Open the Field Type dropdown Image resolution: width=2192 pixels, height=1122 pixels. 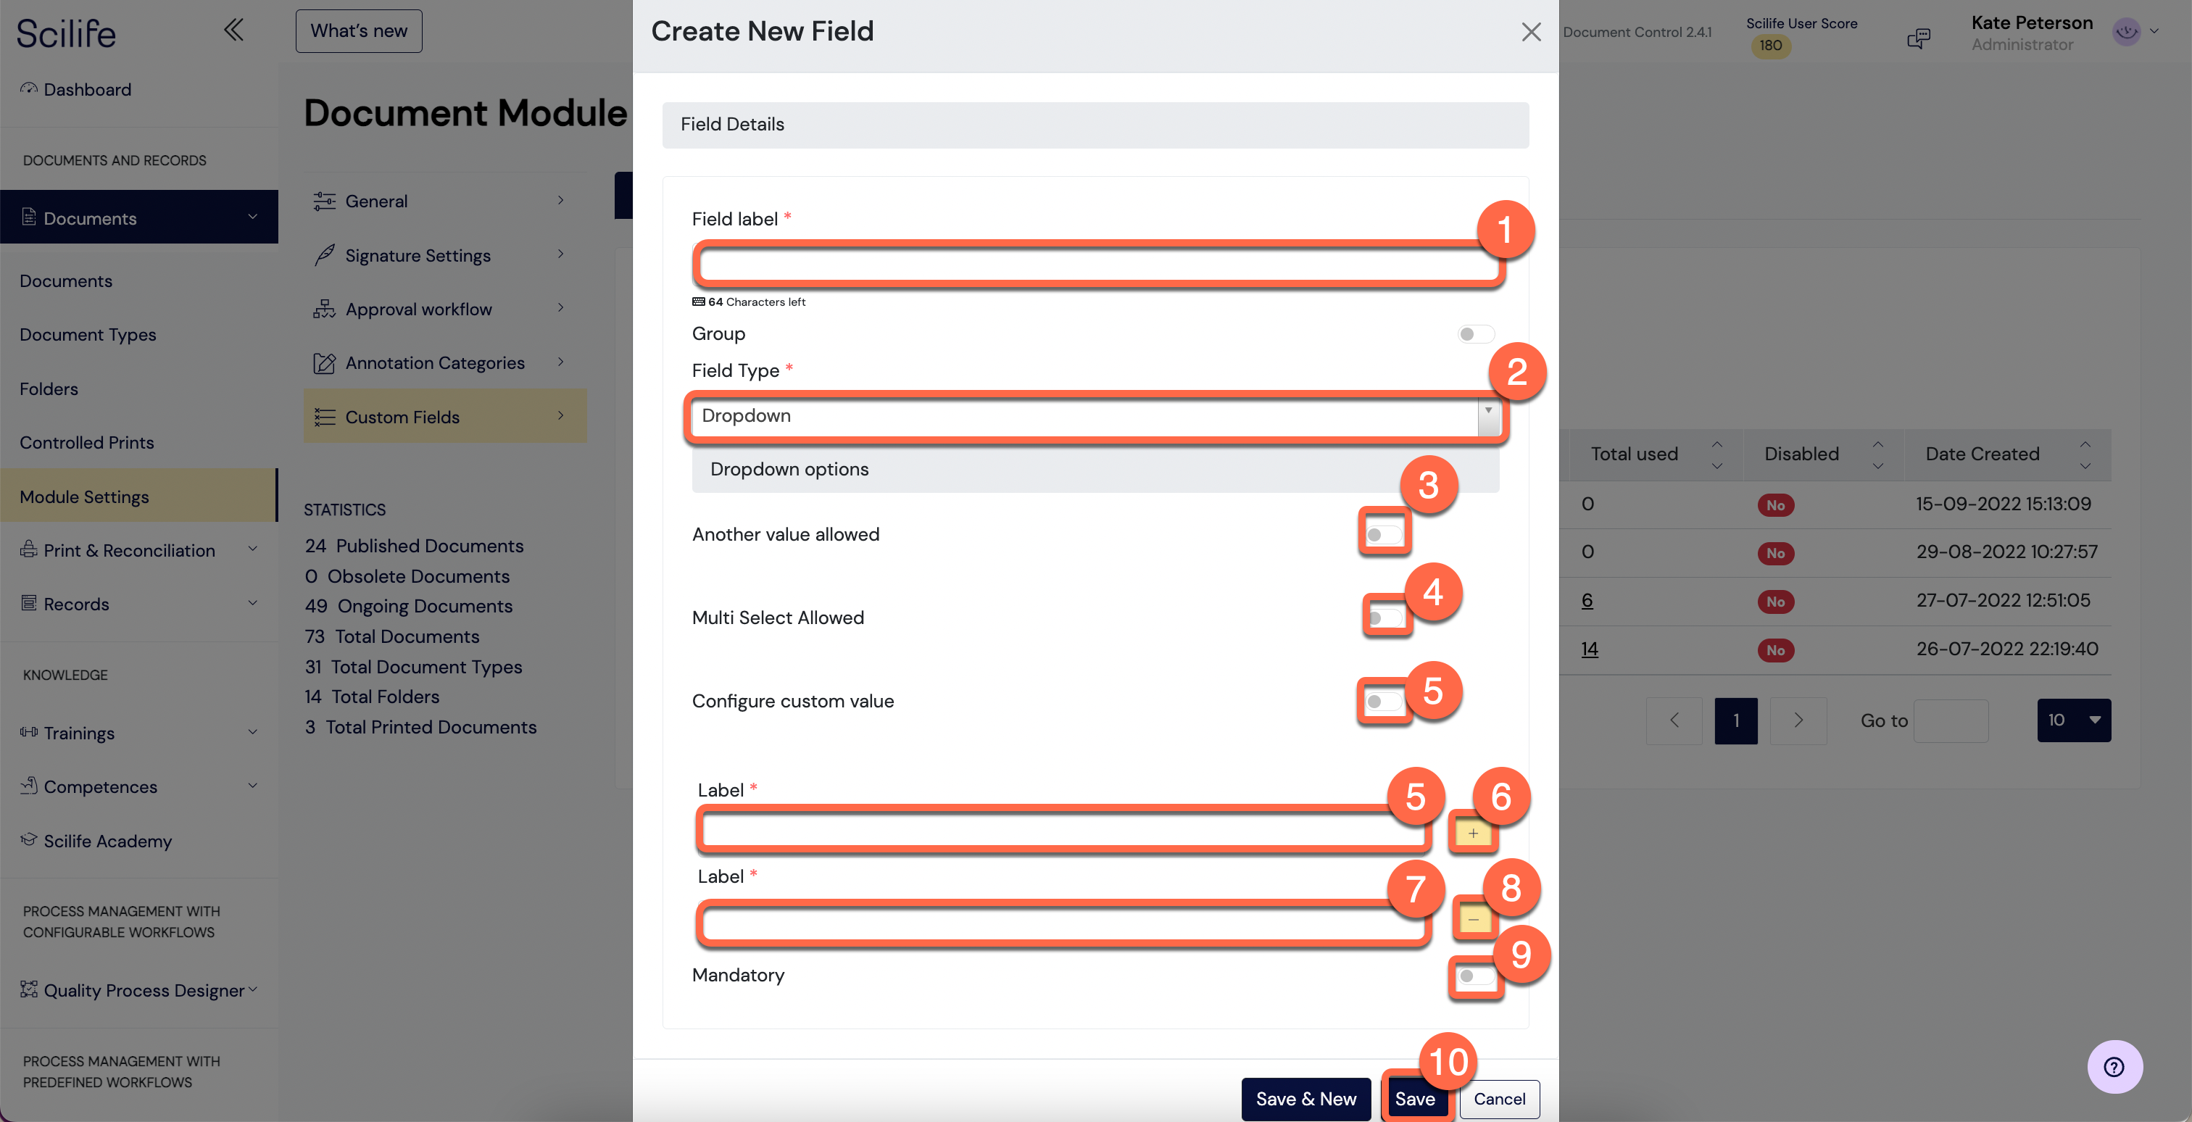pyautogui.click(x=1095, y=416)
